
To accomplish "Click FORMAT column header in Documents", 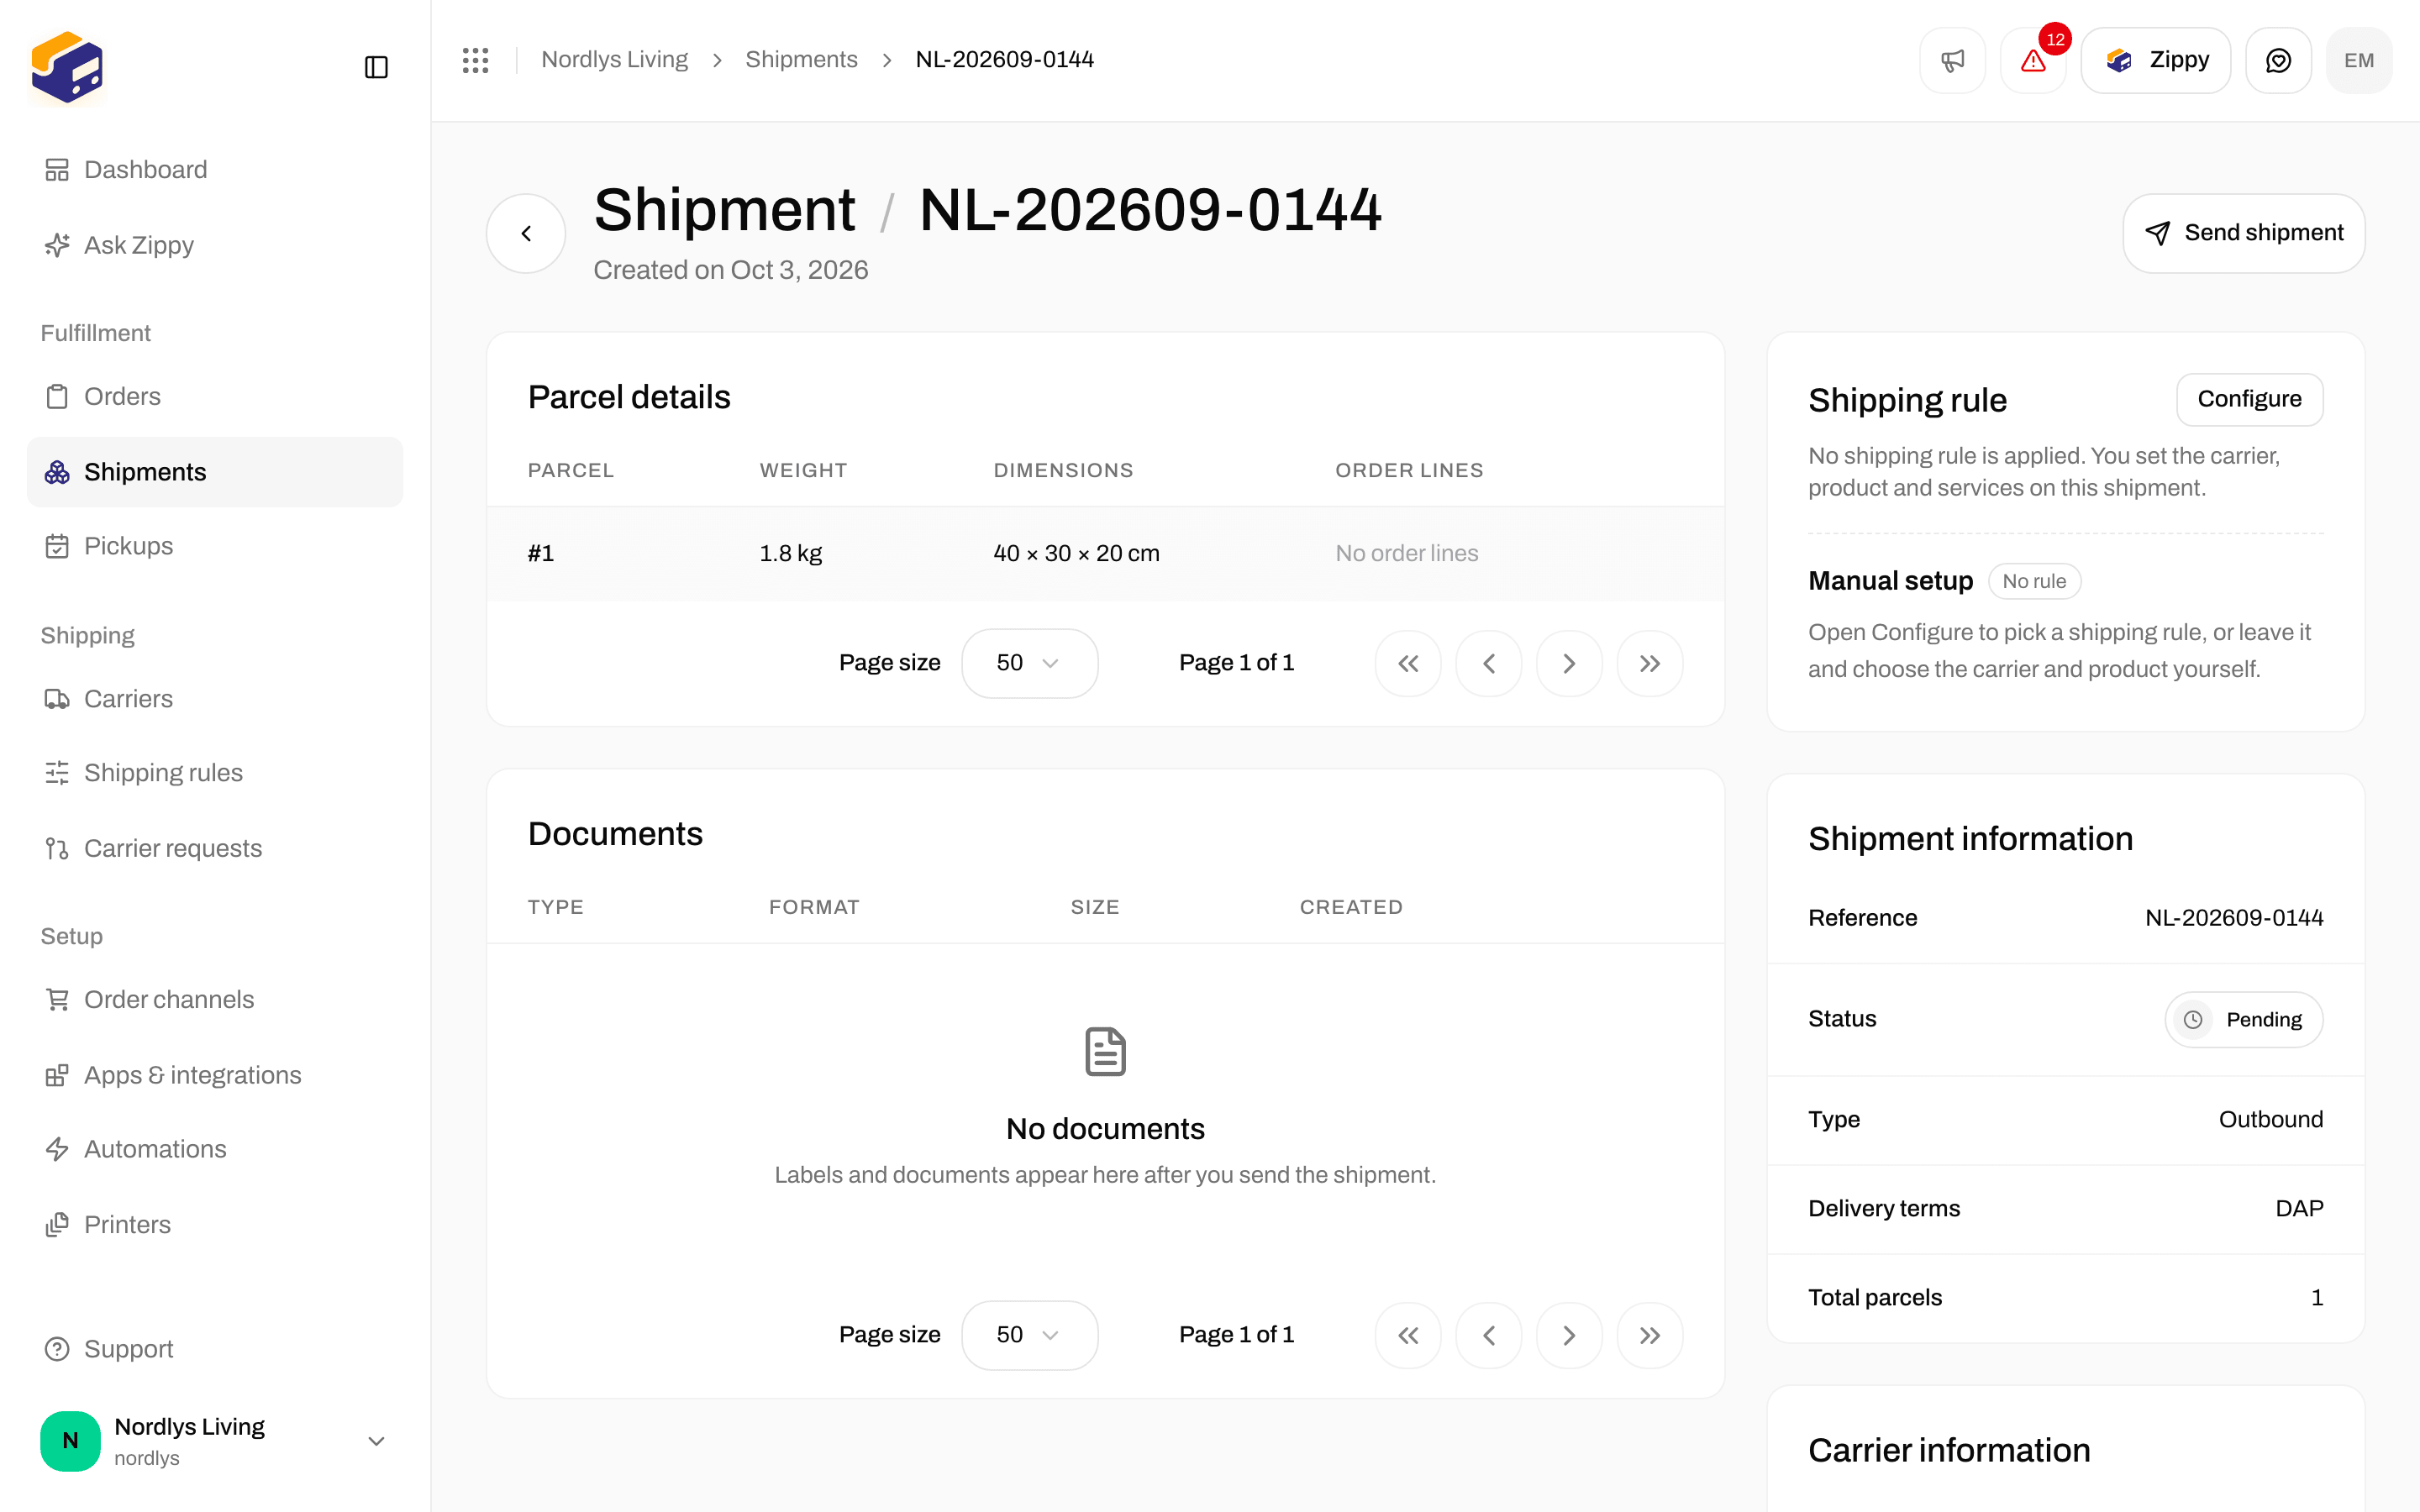I will coord(814,907).
